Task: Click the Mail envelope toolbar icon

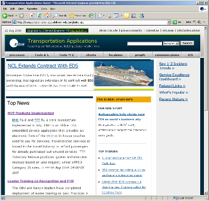Action: (x=100, y=16)
